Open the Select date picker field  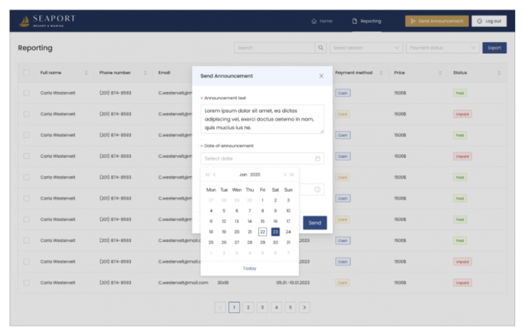[x=262, y=159]
